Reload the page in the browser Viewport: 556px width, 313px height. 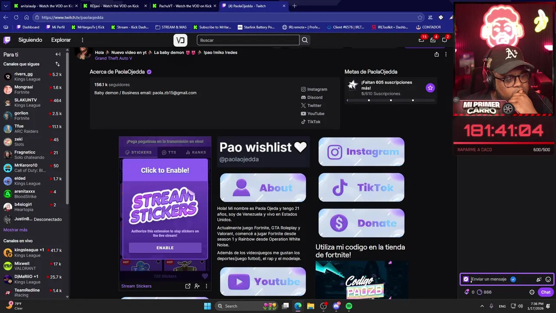pyautogui.click(x=16, y=17)
